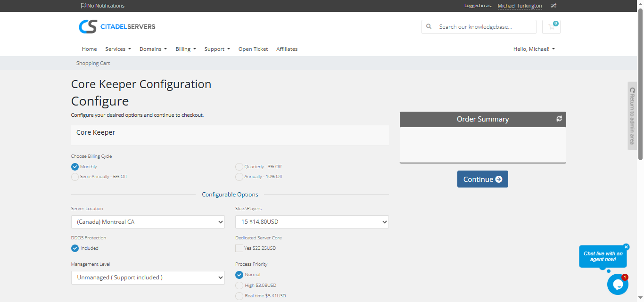Open the No Notifications flag

102,6
